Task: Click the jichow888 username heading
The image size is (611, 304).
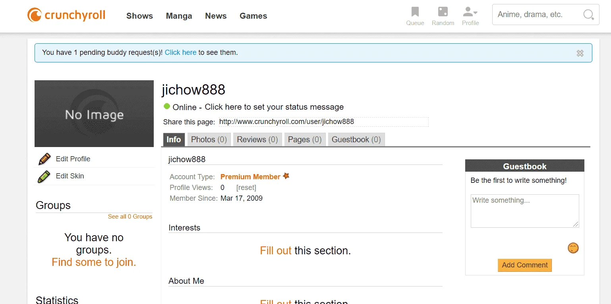Action: click(x=193, y=90)
